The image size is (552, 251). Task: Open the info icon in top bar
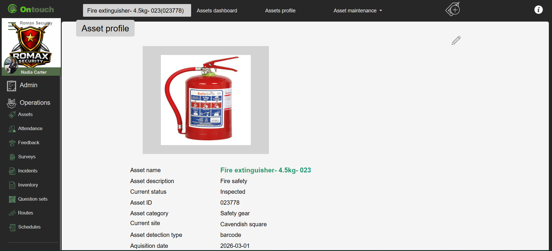[x=538, y=10]
